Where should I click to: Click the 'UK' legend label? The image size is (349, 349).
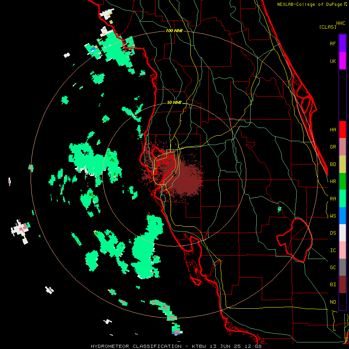pos(333,61)
